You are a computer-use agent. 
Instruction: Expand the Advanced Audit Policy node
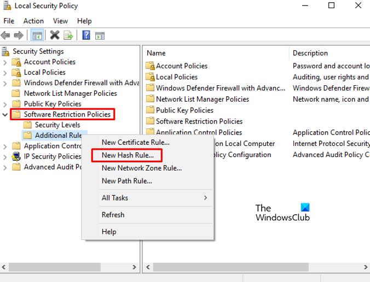5,167
